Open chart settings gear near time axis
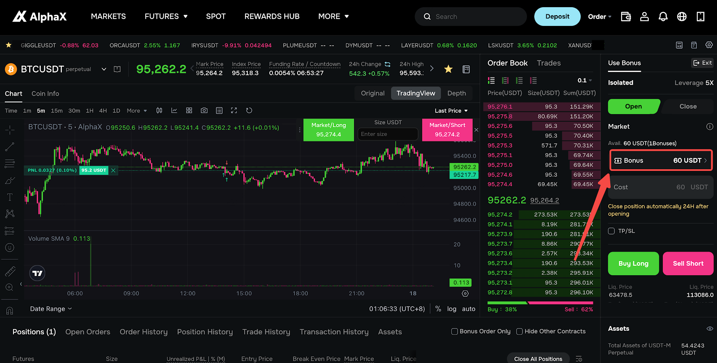The image size is (717, 363). (465, 294)
